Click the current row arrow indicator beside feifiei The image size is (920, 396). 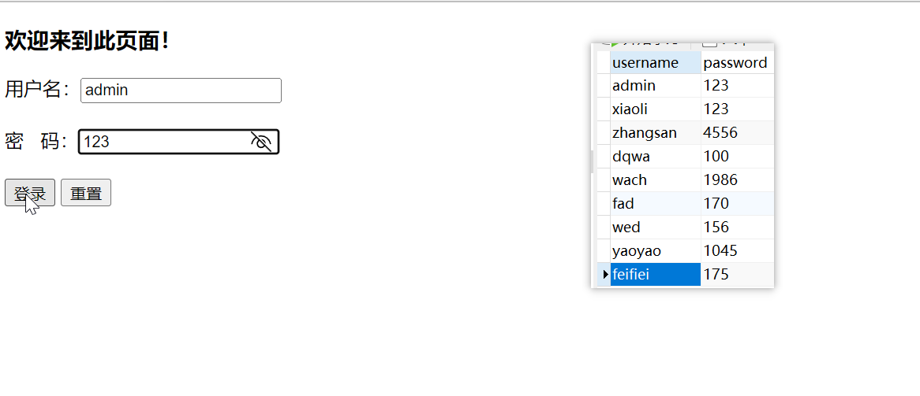click(x=604, y=275)
